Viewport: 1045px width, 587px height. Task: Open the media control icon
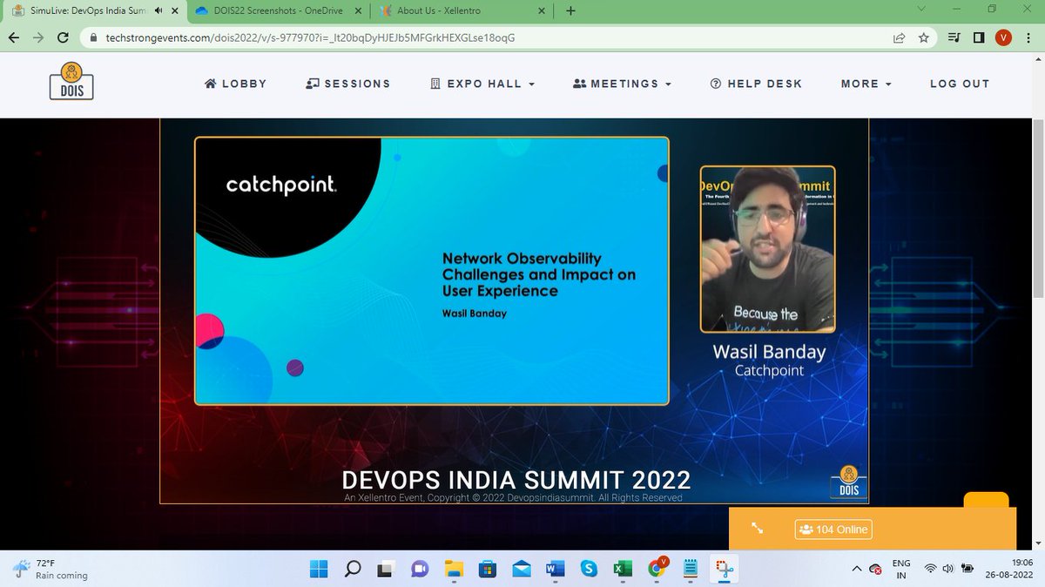pos(954,37)
